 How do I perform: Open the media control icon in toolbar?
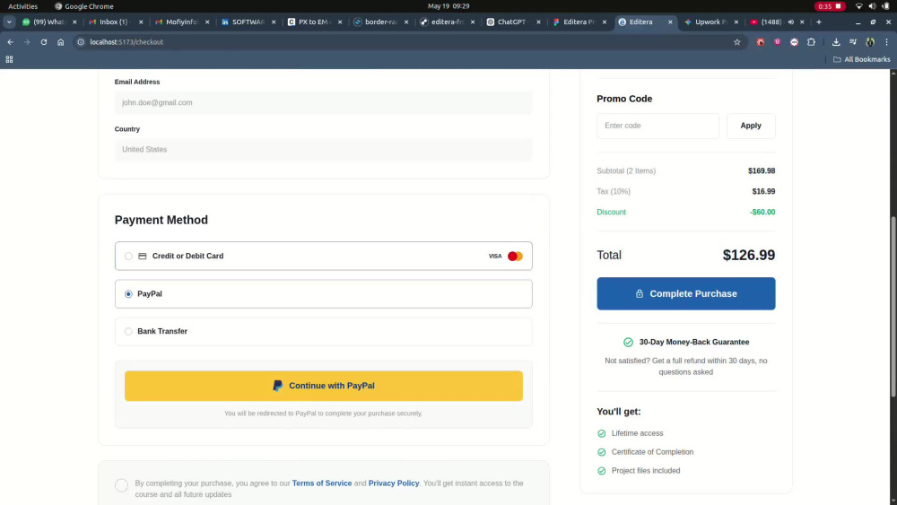coord(853,42)
